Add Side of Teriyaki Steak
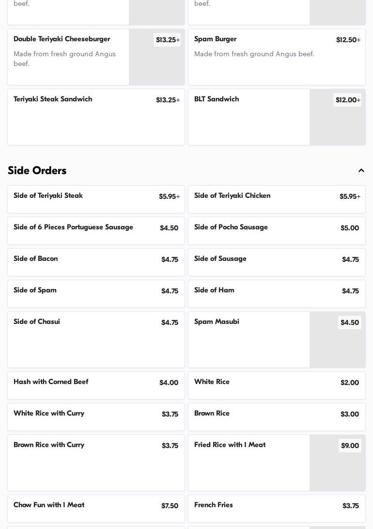 [96, 199]
